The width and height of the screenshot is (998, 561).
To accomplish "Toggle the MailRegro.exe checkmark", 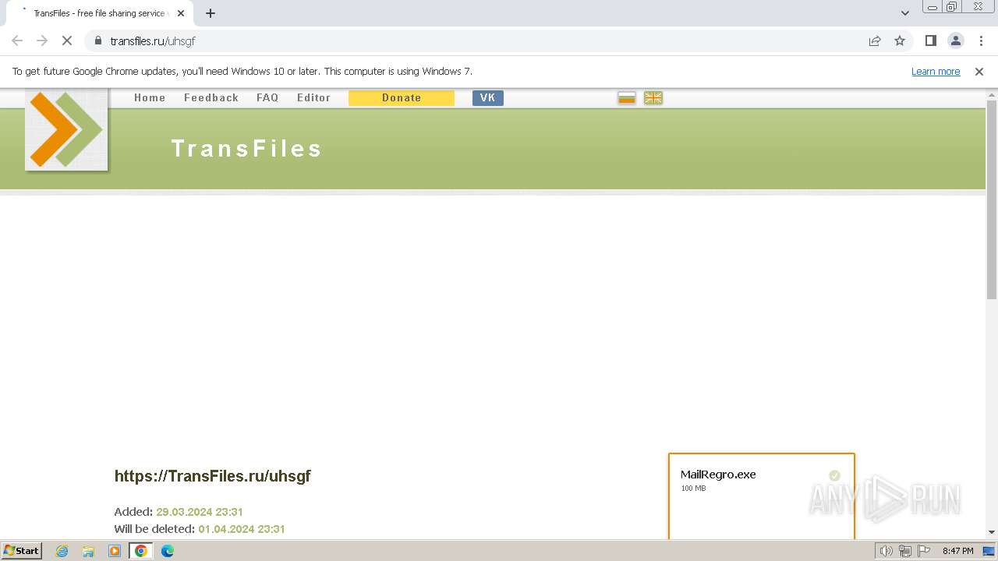I will [834, 475].
